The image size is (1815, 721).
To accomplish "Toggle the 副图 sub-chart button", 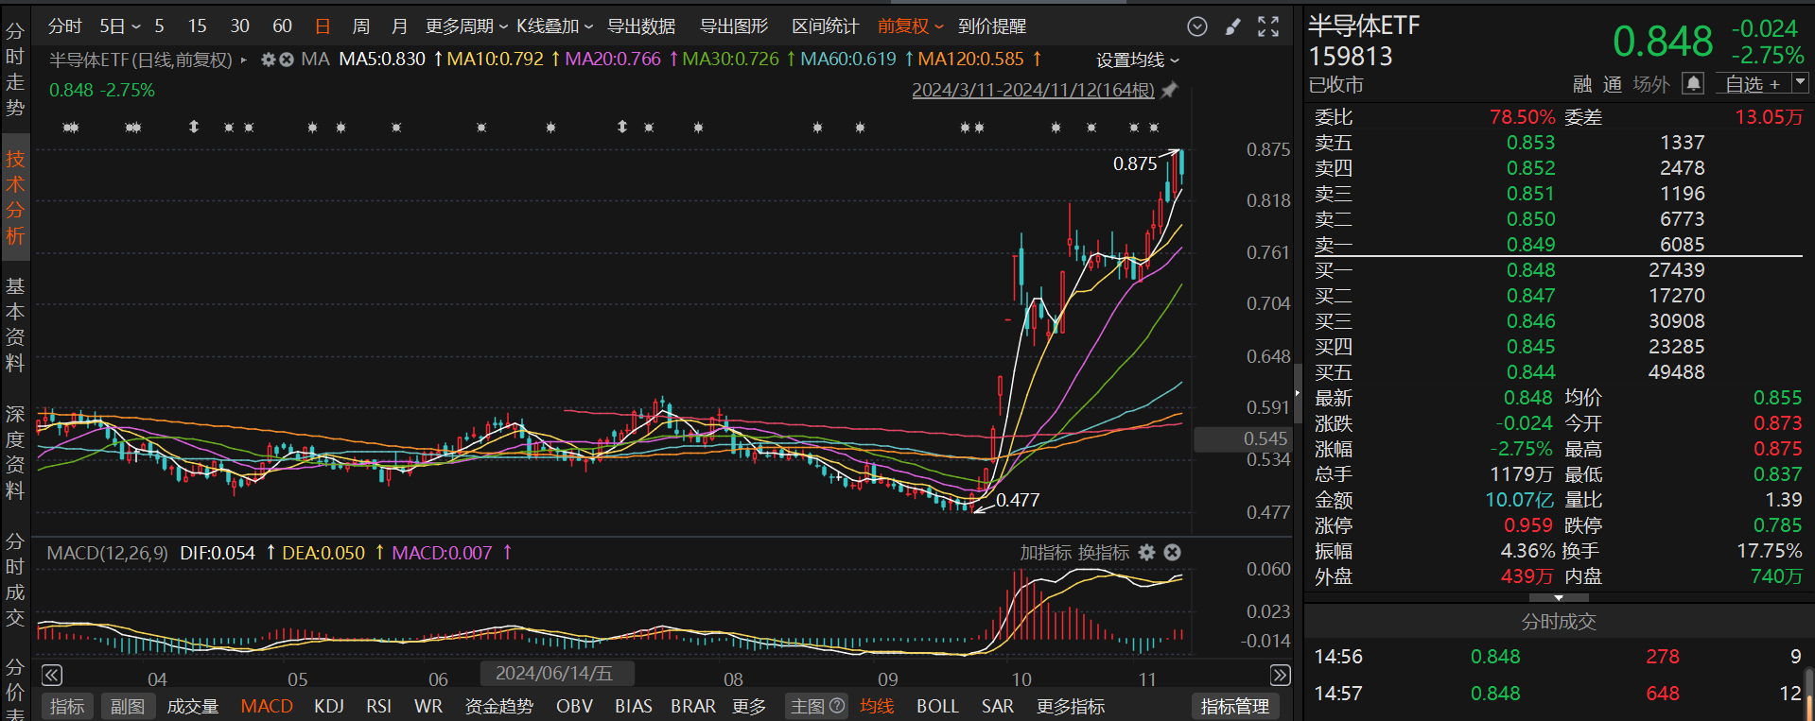I will click(x=128, y=706).
